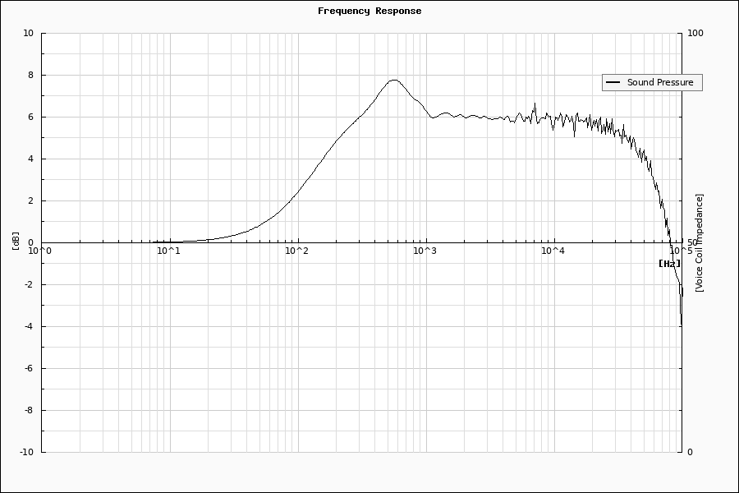
Task: Click the 6 tick on the dB axis
Action: click(x=30, y=117)
